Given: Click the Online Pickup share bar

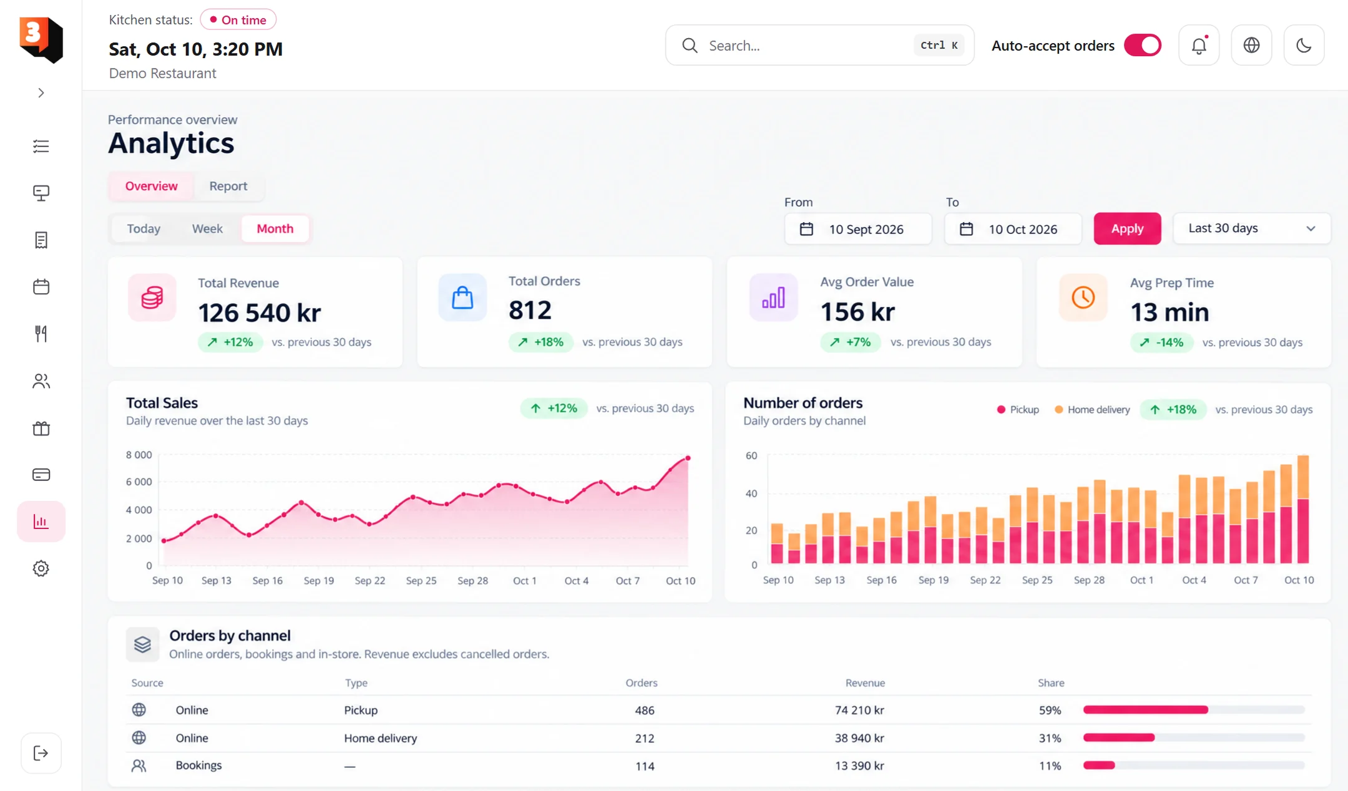Looking at the screenshot, I should [1193, 710].
